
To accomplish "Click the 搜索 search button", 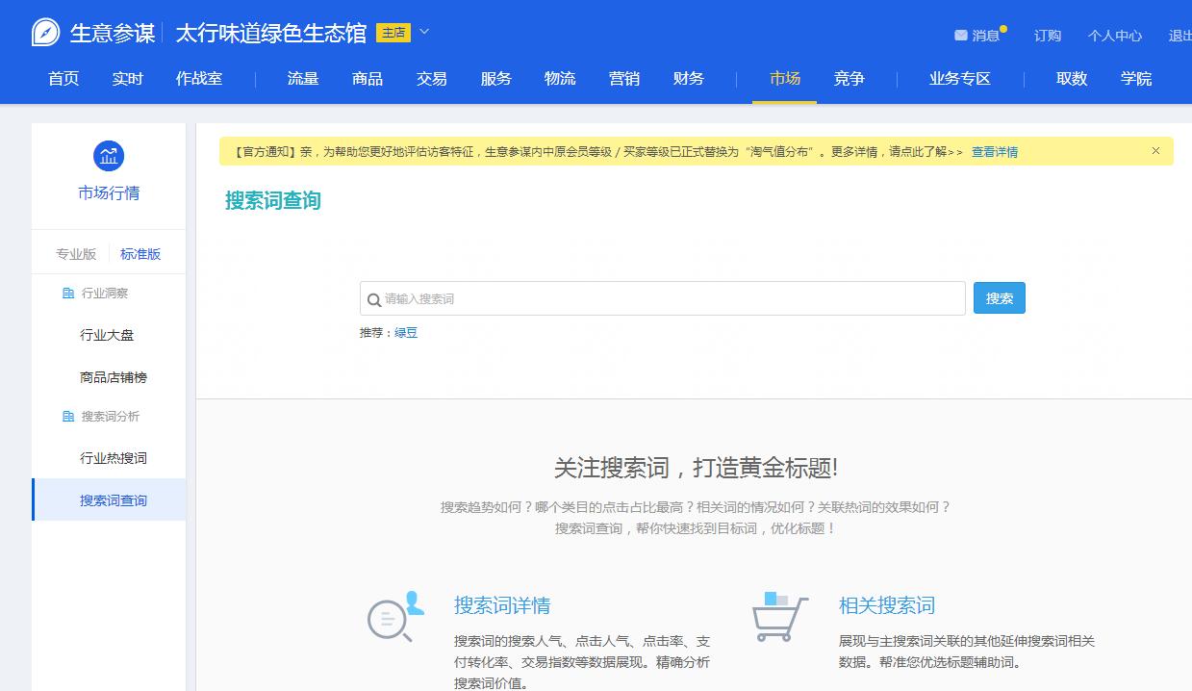I will click(x=999, y=297).
